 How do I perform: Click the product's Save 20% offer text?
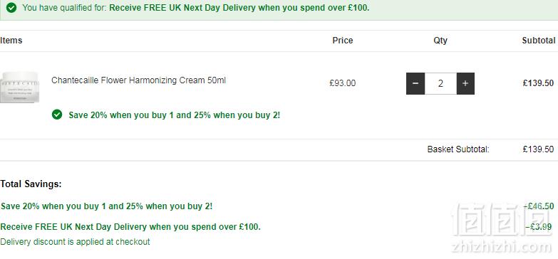(175, 115)
